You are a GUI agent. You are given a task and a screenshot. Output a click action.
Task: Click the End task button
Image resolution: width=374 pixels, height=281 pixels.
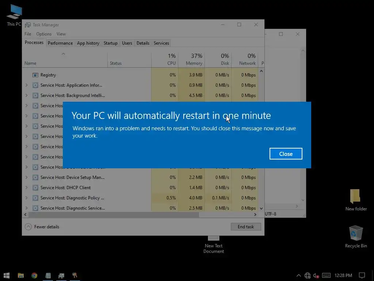coord(246,227)
